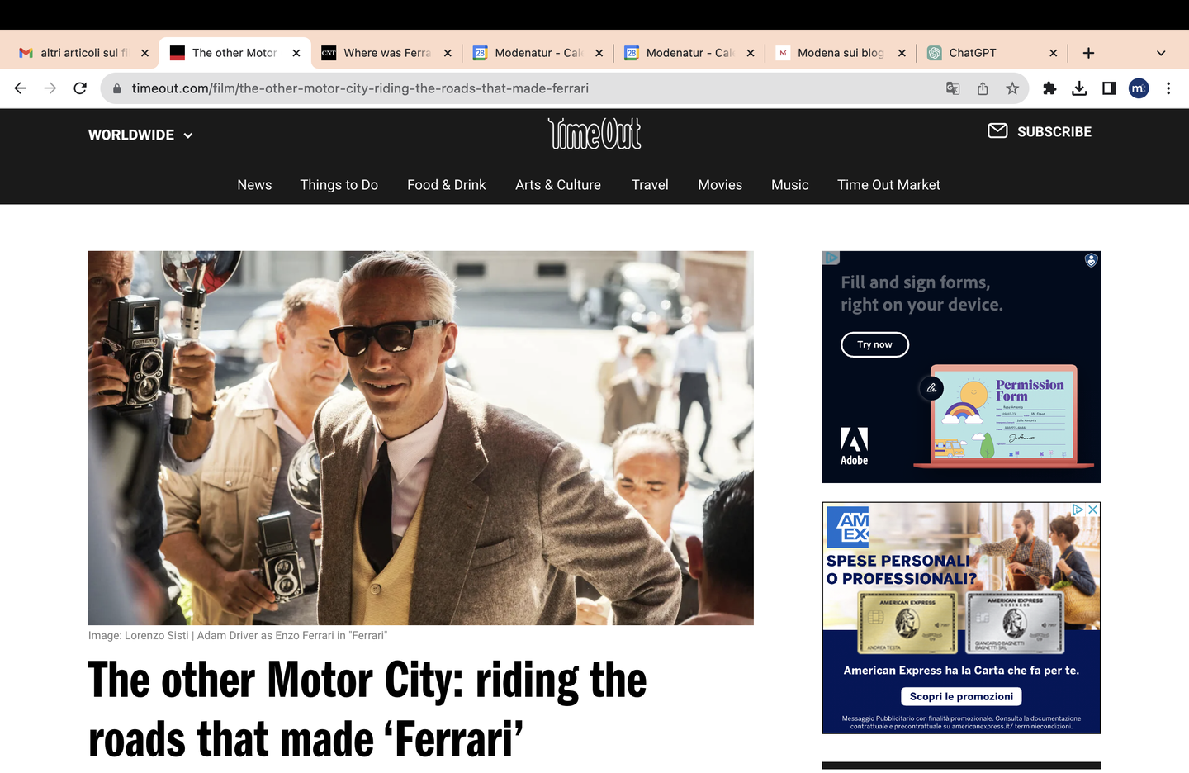Switch to the Modena sui blog Gmail tab

pyautogui.click(x=834, y=53)
